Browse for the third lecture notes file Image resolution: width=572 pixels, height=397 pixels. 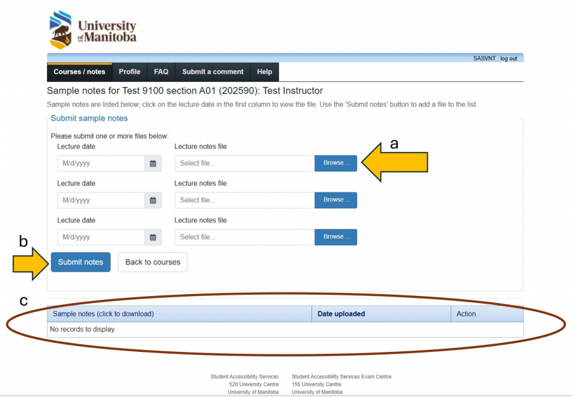click(x=336, y=237)
